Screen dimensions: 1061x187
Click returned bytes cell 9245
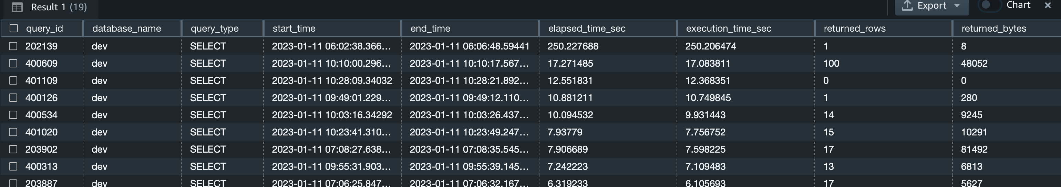971,115
